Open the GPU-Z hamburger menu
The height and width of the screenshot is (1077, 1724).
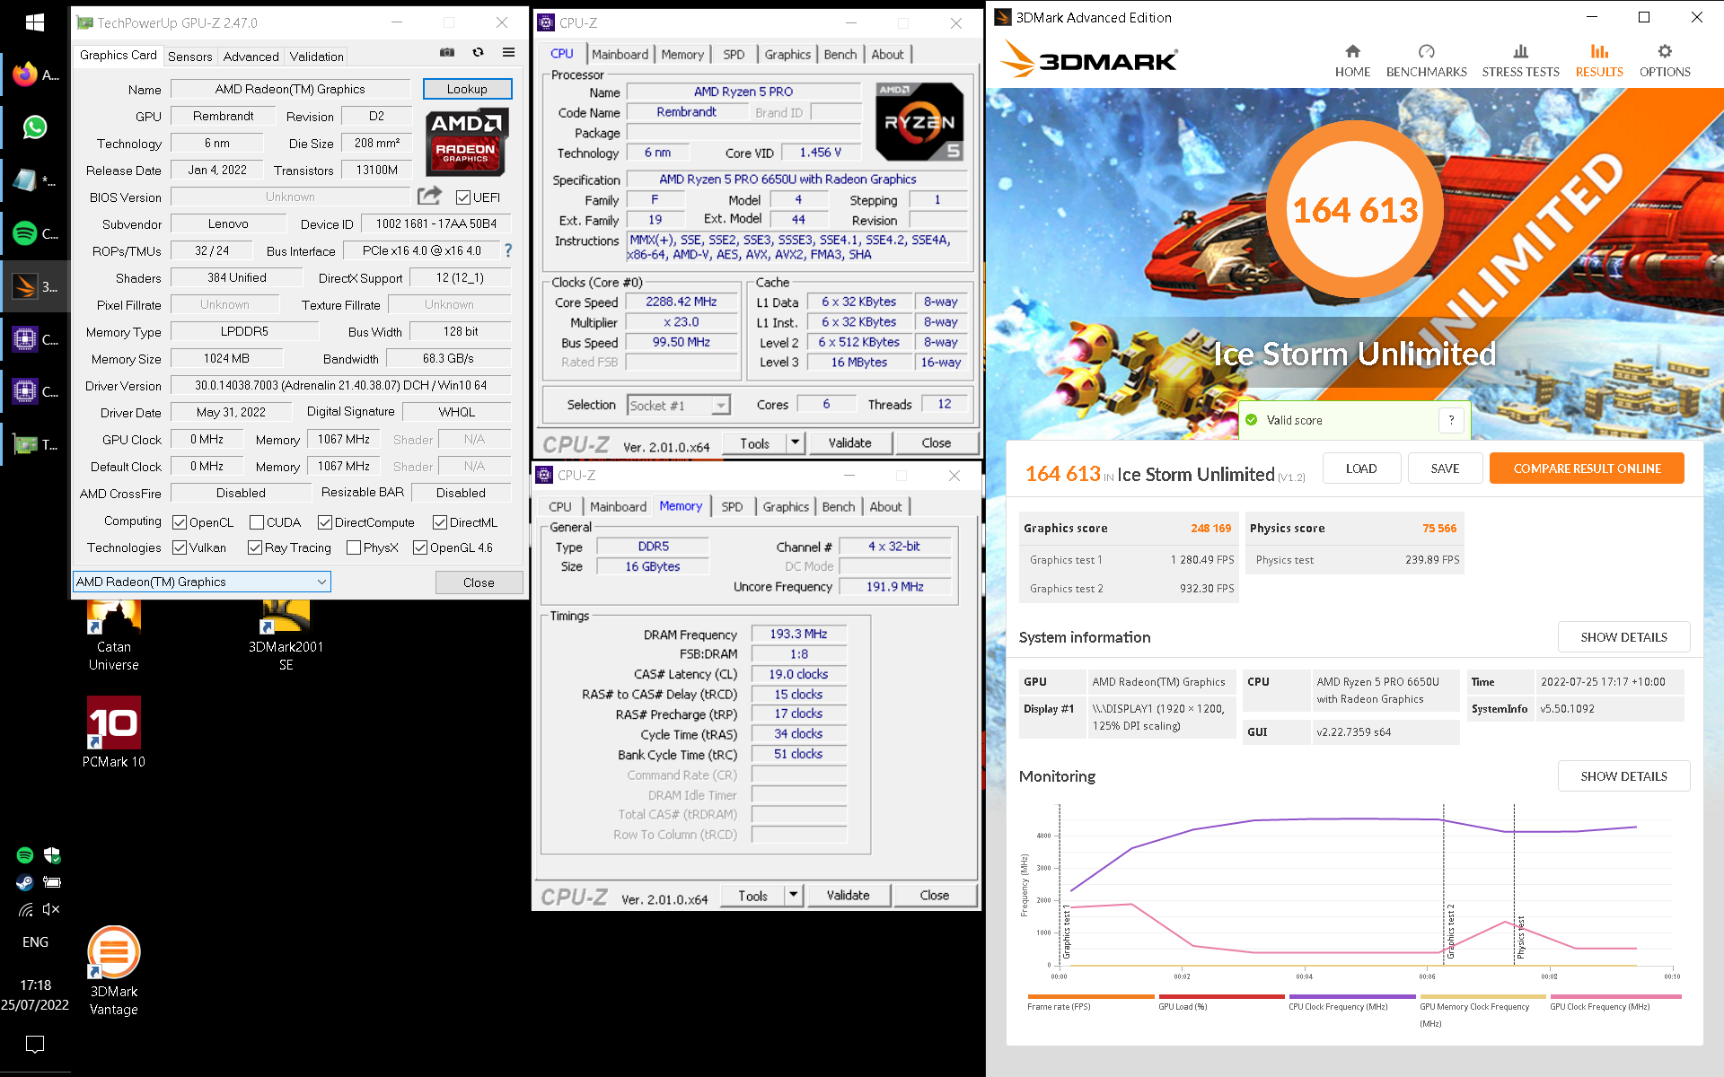coord(508,52)
